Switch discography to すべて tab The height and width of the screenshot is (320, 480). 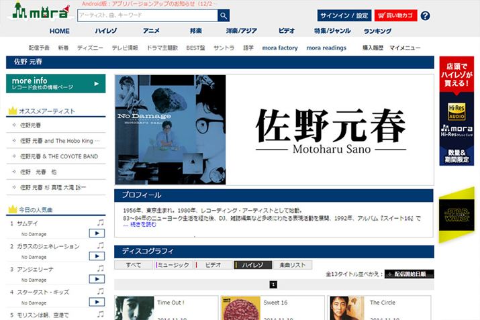coord(134,265)
